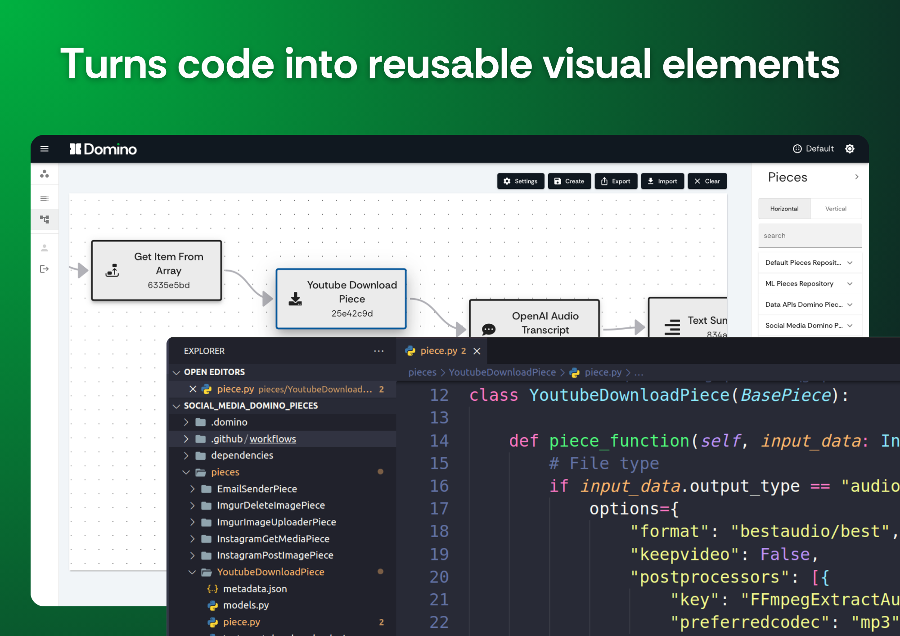The width and height of the screenshot is (900, 636).
Task: Open models.py in the file tree
Action: tap(246, 605)
